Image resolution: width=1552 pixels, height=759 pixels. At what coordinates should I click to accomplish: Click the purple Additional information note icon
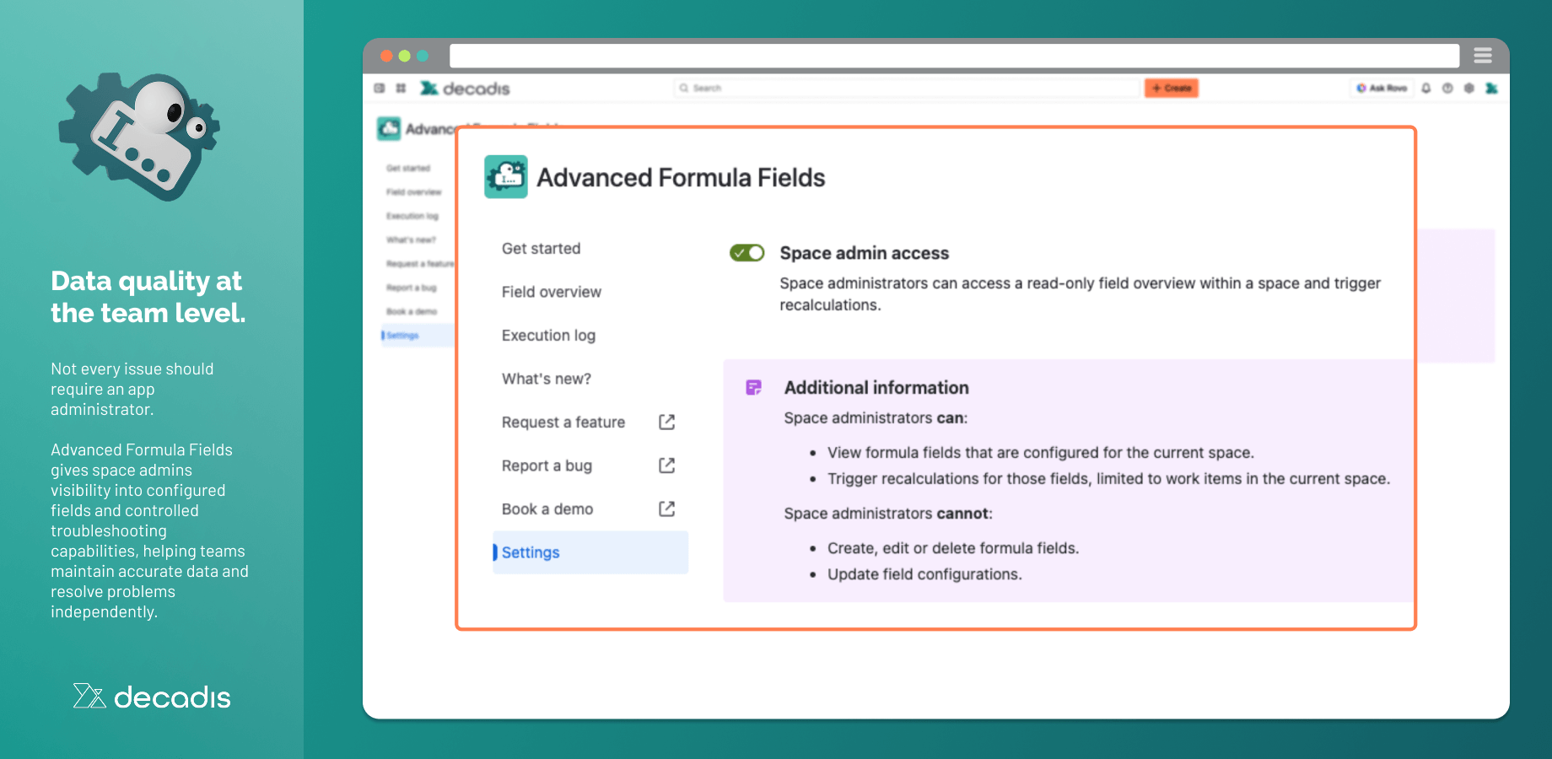tap(753, 387)
